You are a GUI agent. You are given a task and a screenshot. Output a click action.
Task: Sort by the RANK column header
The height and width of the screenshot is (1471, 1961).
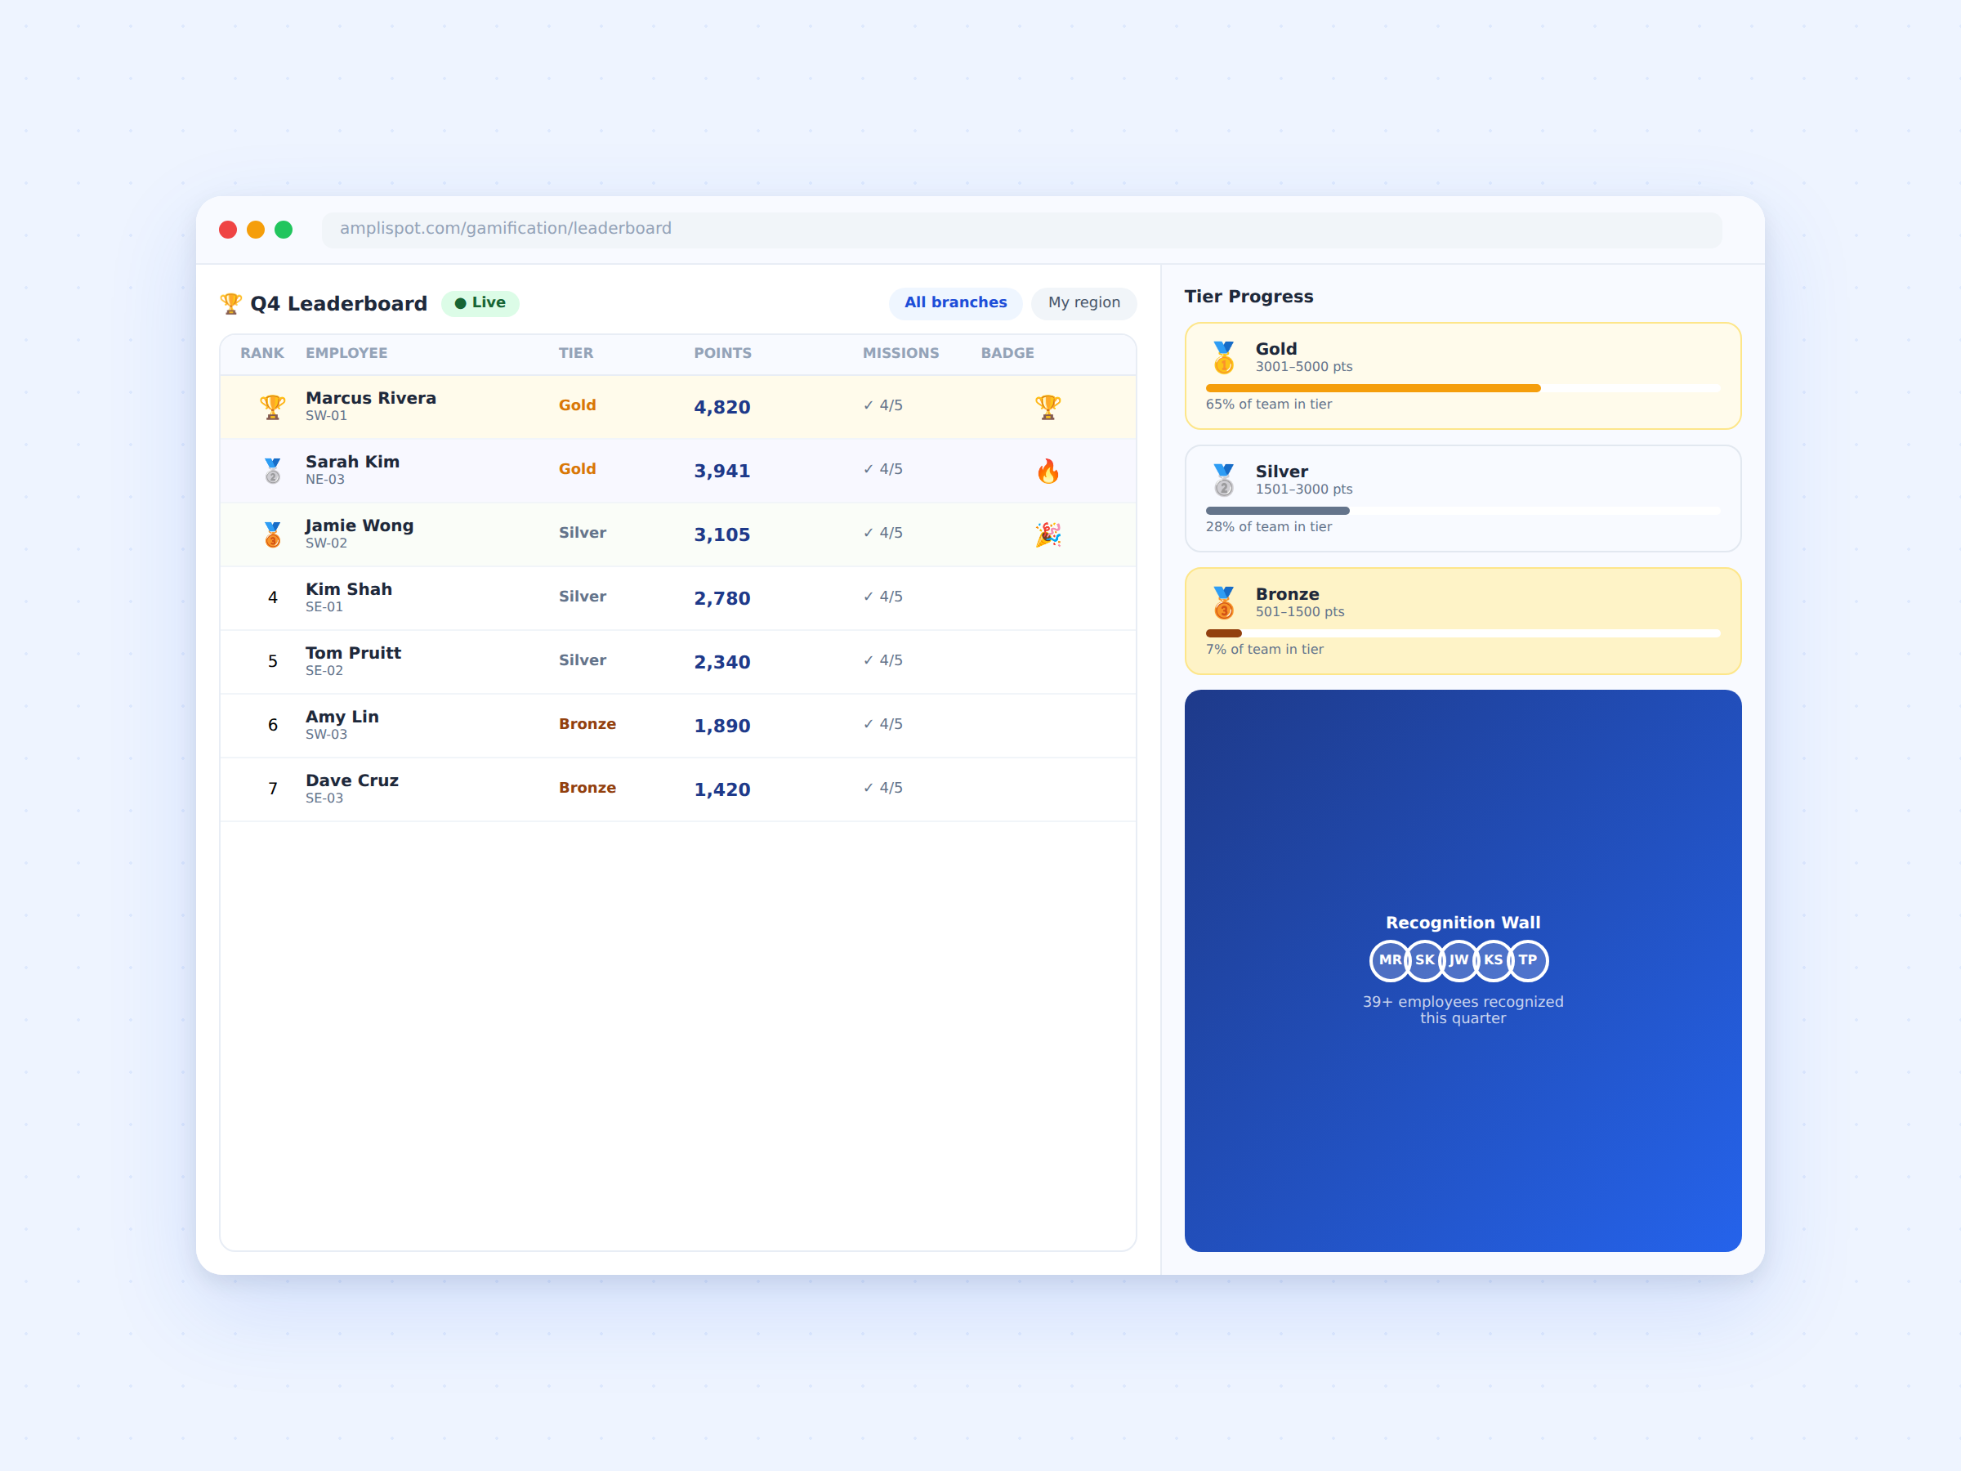point(262,353)
